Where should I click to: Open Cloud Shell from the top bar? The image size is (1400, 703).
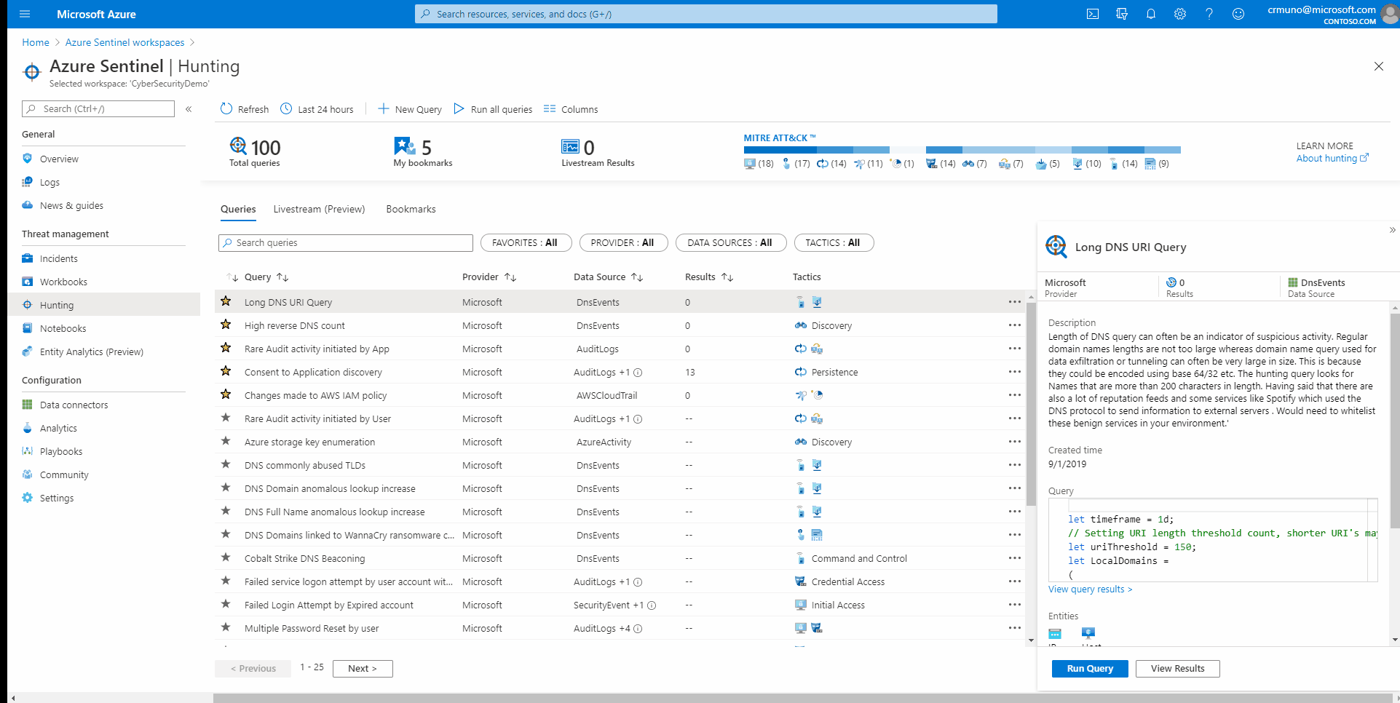click(1092, 14)
